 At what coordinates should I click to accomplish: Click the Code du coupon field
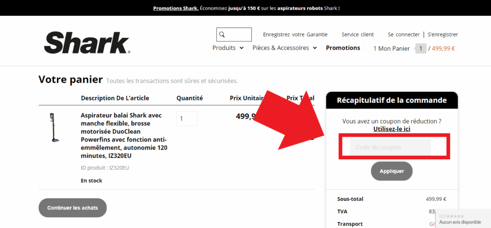point(390,147)
